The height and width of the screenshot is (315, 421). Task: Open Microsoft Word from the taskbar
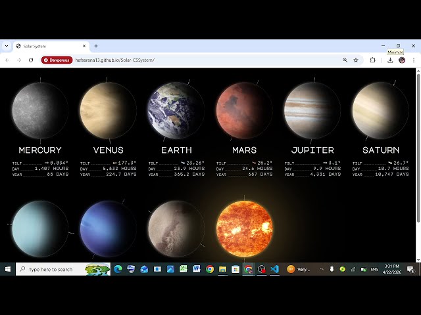[x=197, y=269]
